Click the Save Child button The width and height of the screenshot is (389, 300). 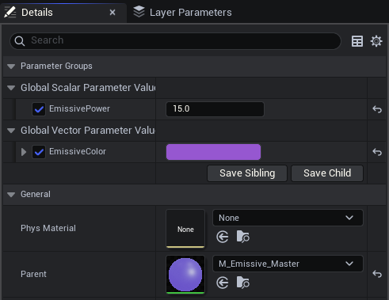pos(327,173)
